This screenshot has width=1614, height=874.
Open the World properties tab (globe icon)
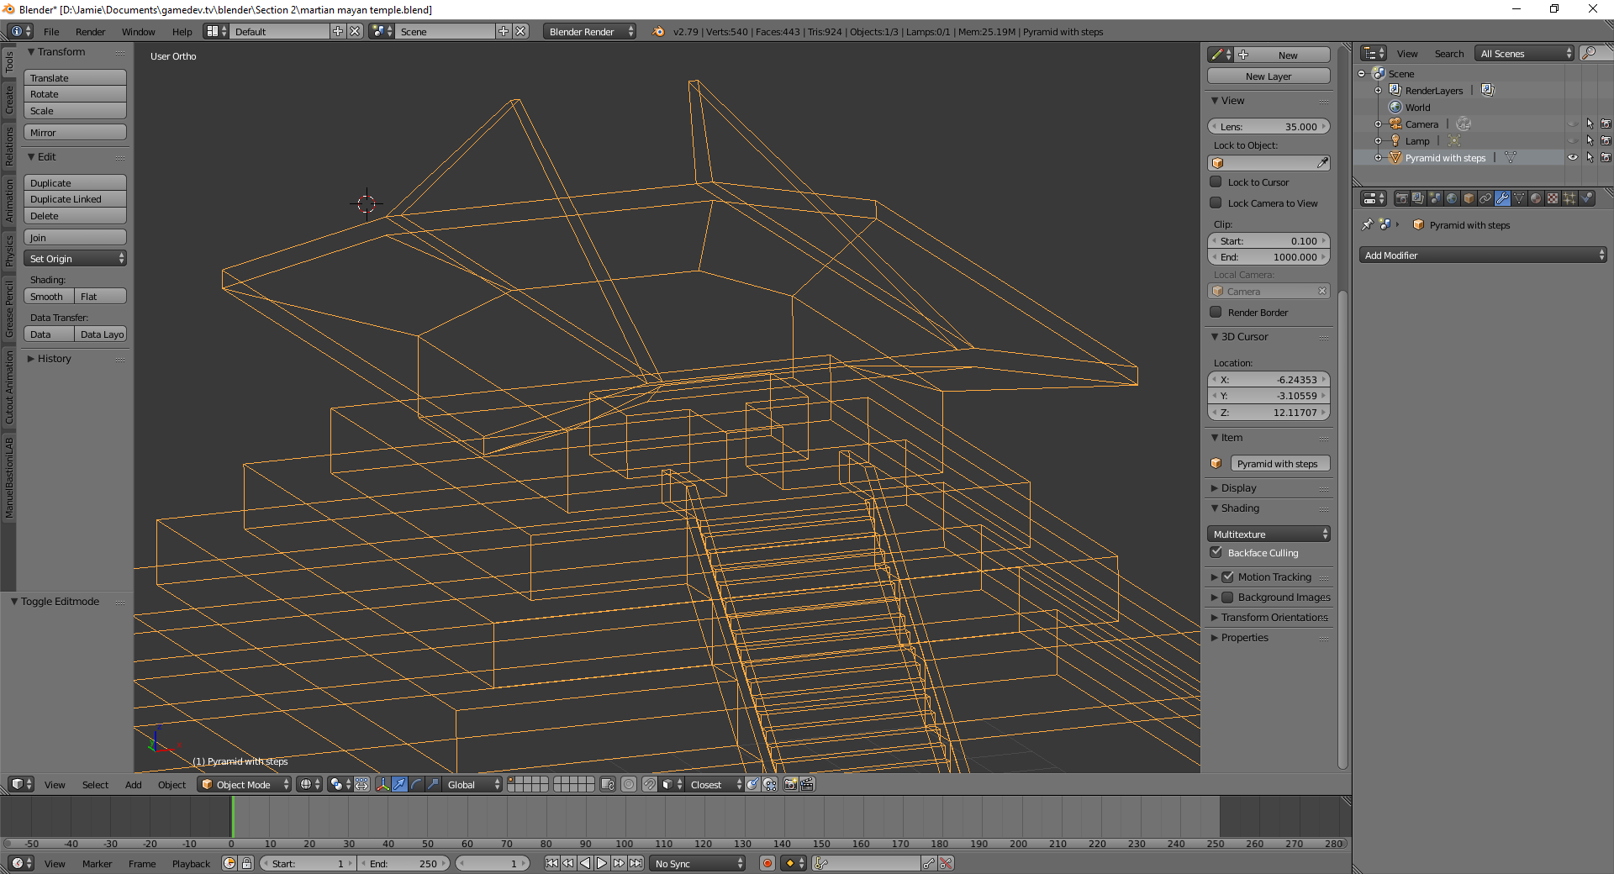point(1452,198)
